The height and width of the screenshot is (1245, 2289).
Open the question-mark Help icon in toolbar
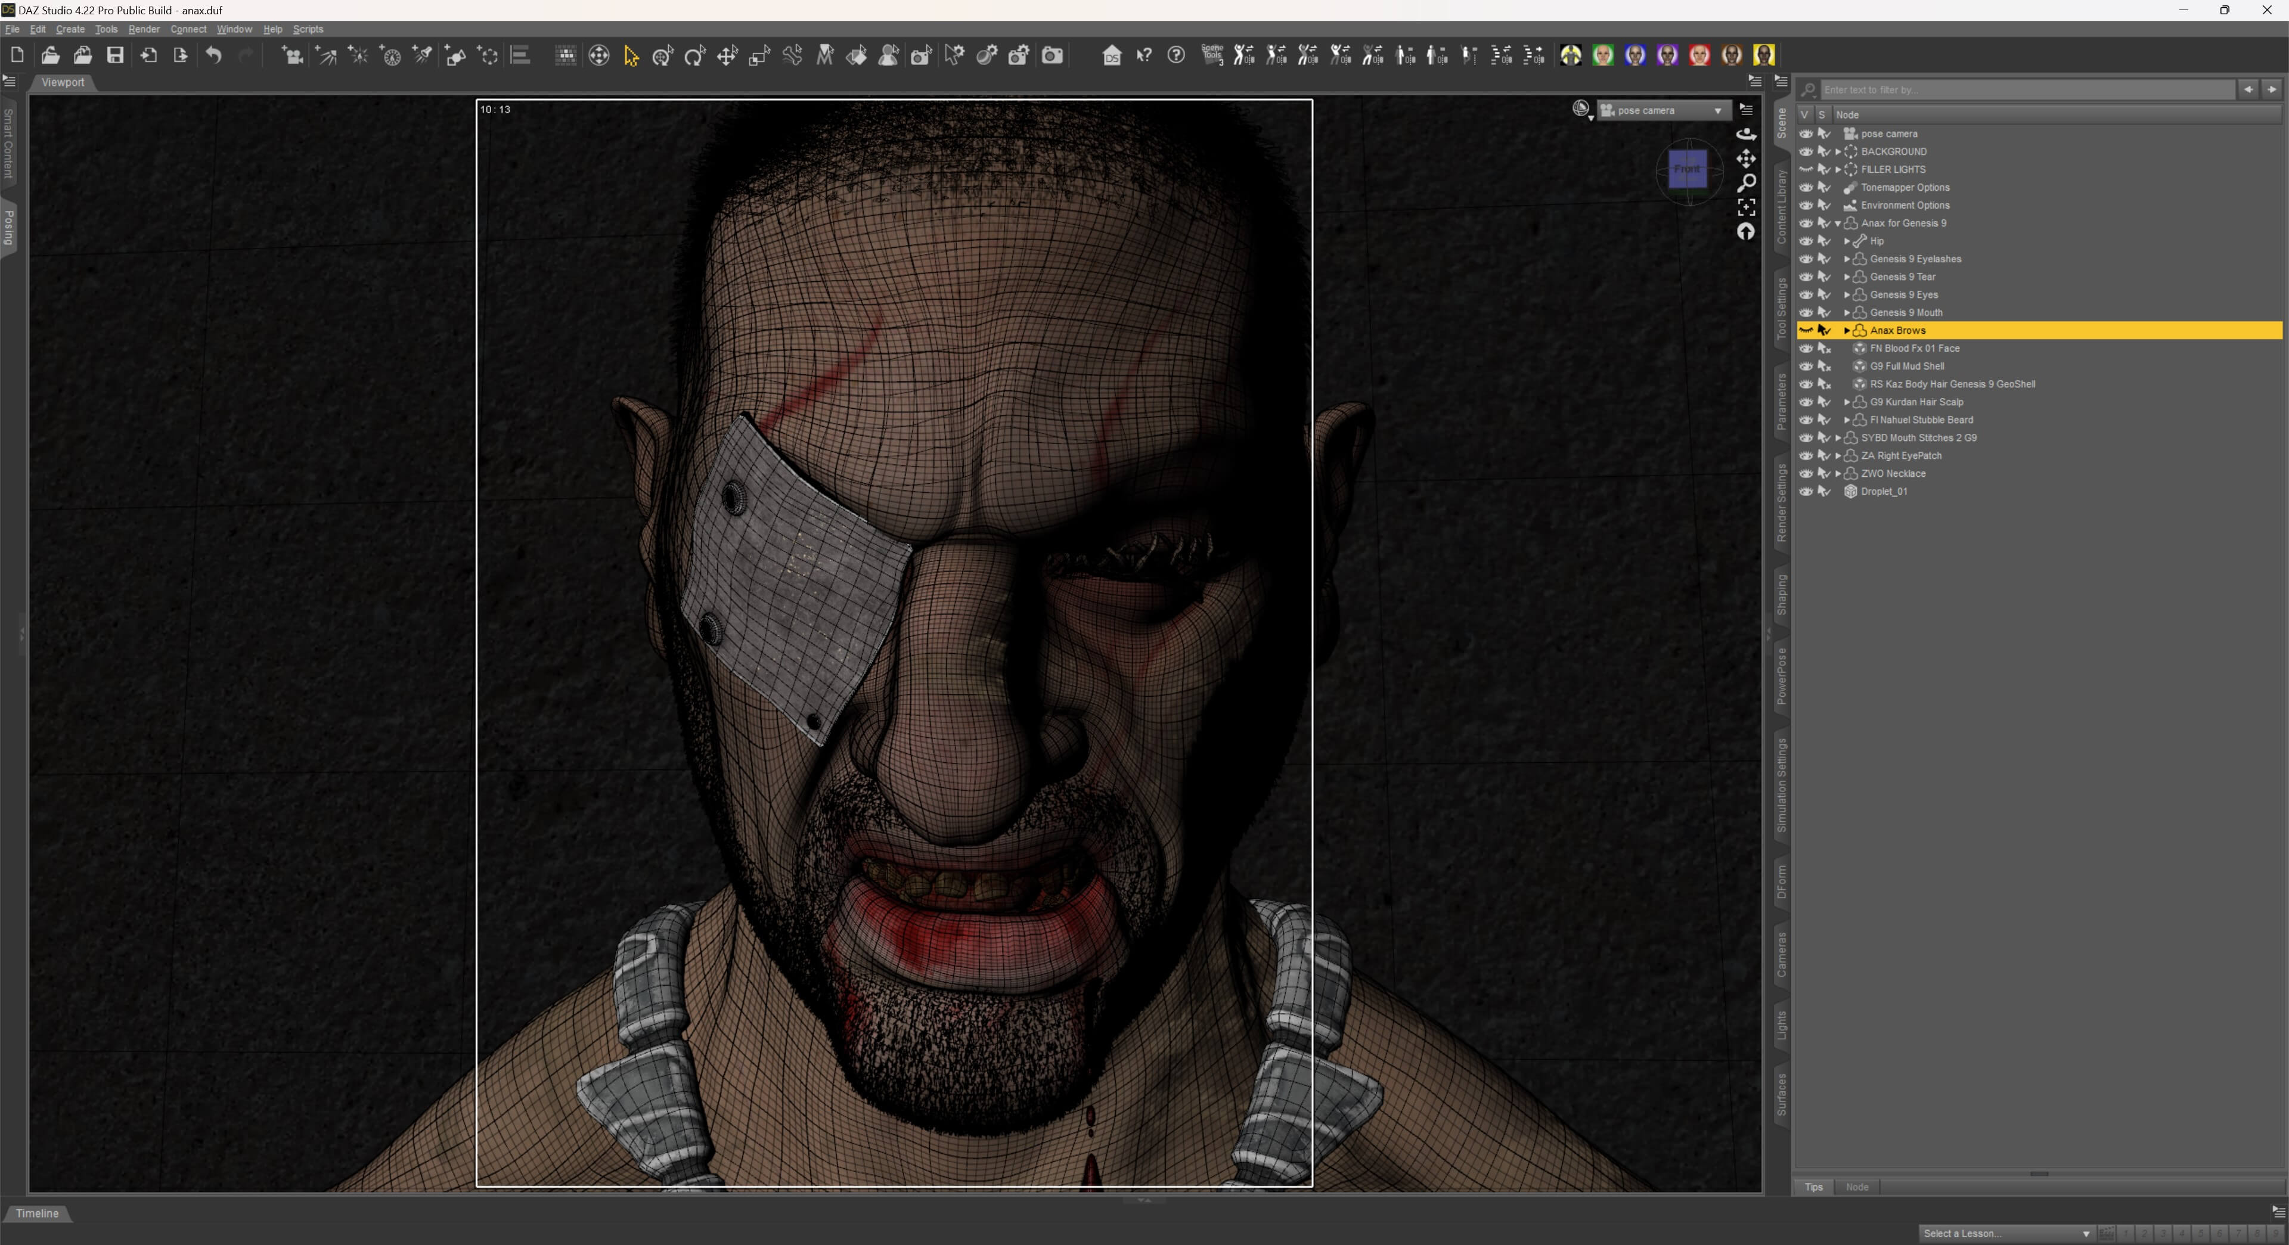click(1175, 55)
